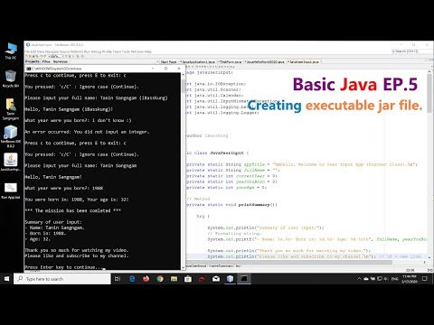The height and width of the screenshot is (325, 434).
Task: Select the Tanin Sangngam folder on desktop
Action: [x=11, y=109]
